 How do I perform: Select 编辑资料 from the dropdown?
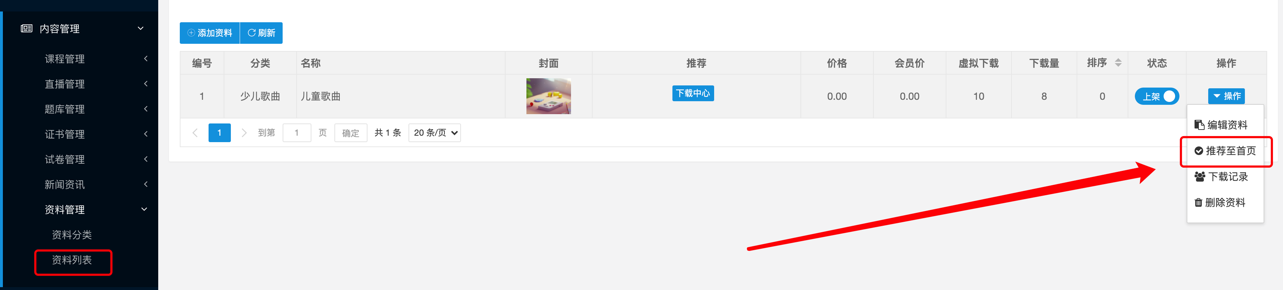pyautogui.click(x=1221, y=125)
